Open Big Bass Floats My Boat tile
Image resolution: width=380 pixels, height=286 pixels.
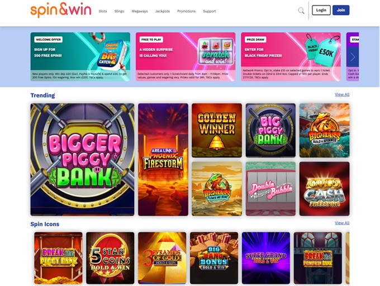217,189
